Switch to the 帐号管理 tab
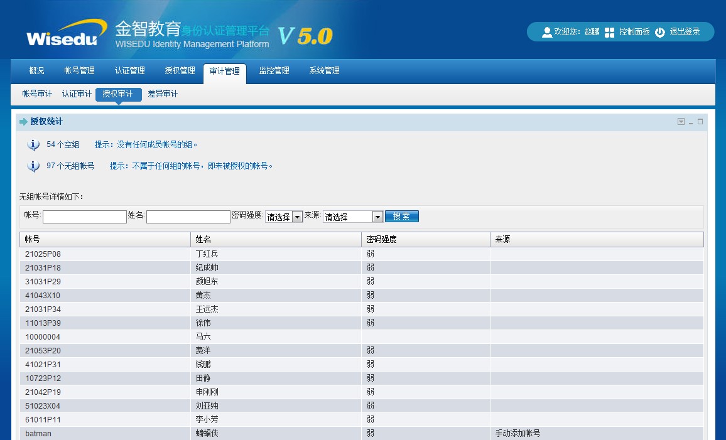The width and height of the screenshot is (726, 440). (x=79, y=71)
